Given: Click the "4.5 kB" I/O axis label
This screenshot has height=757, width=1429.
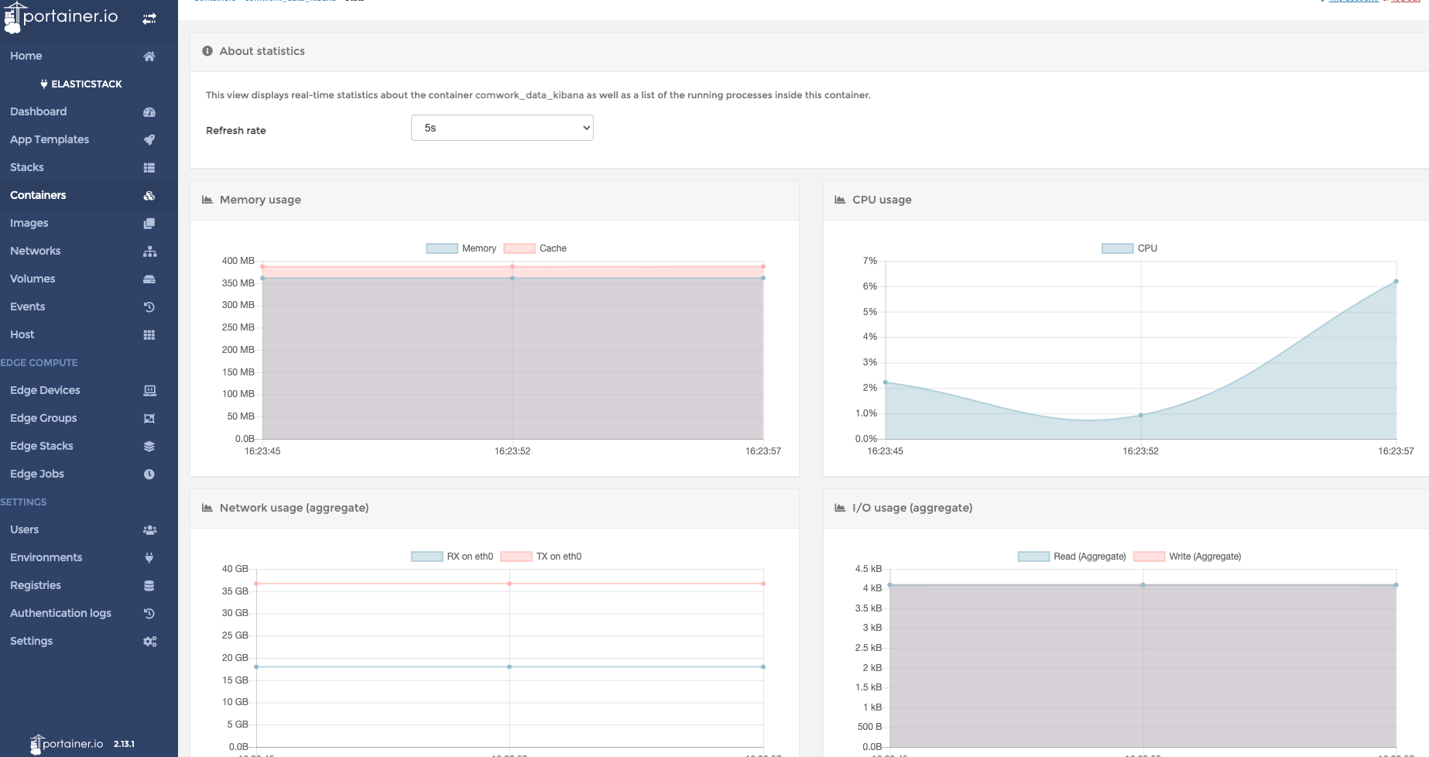Looking at the screenshot, I should point(869,569).
